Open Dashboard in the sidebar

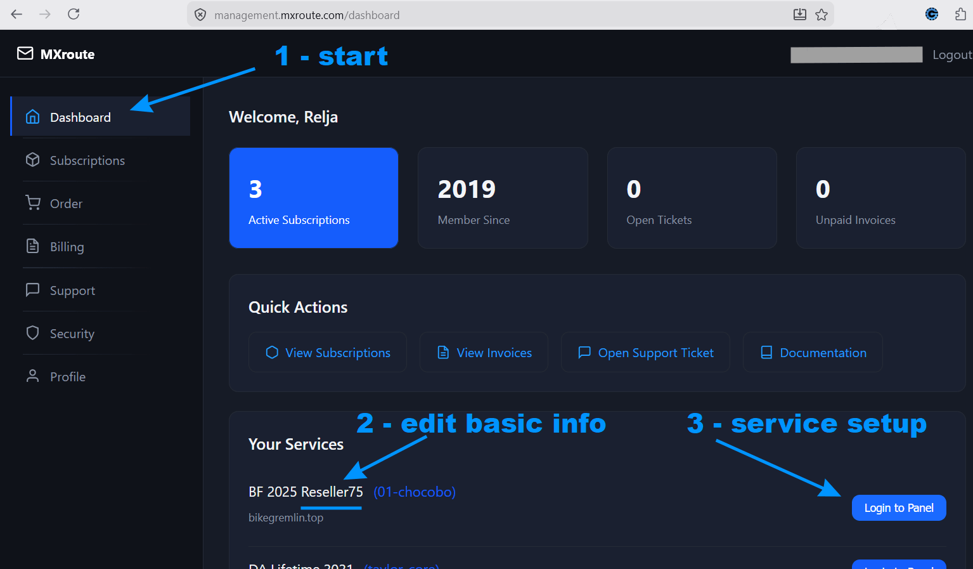pos(100,117)
